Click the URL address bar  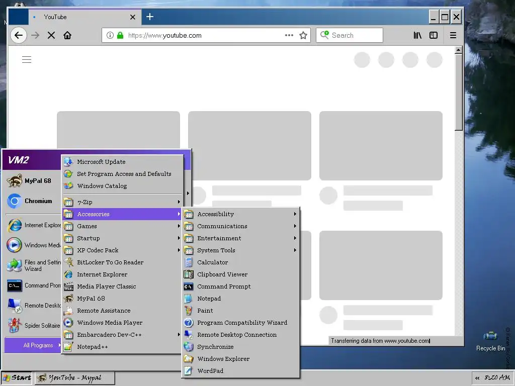206,35
